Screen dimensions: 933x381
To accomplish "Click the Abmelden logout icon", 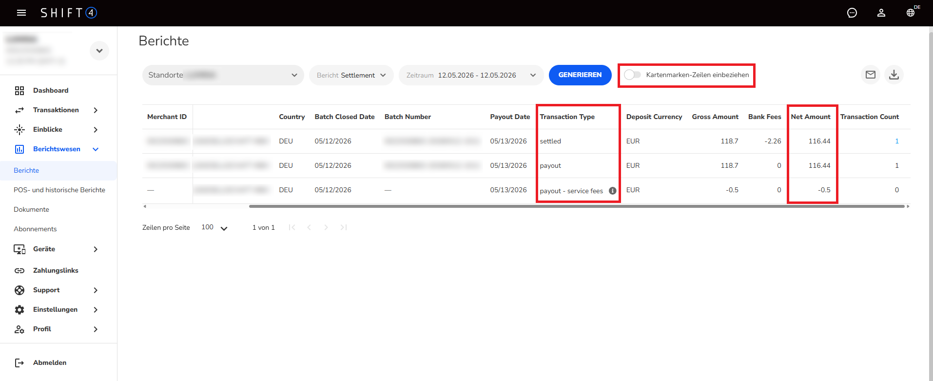I will [19, 363].
